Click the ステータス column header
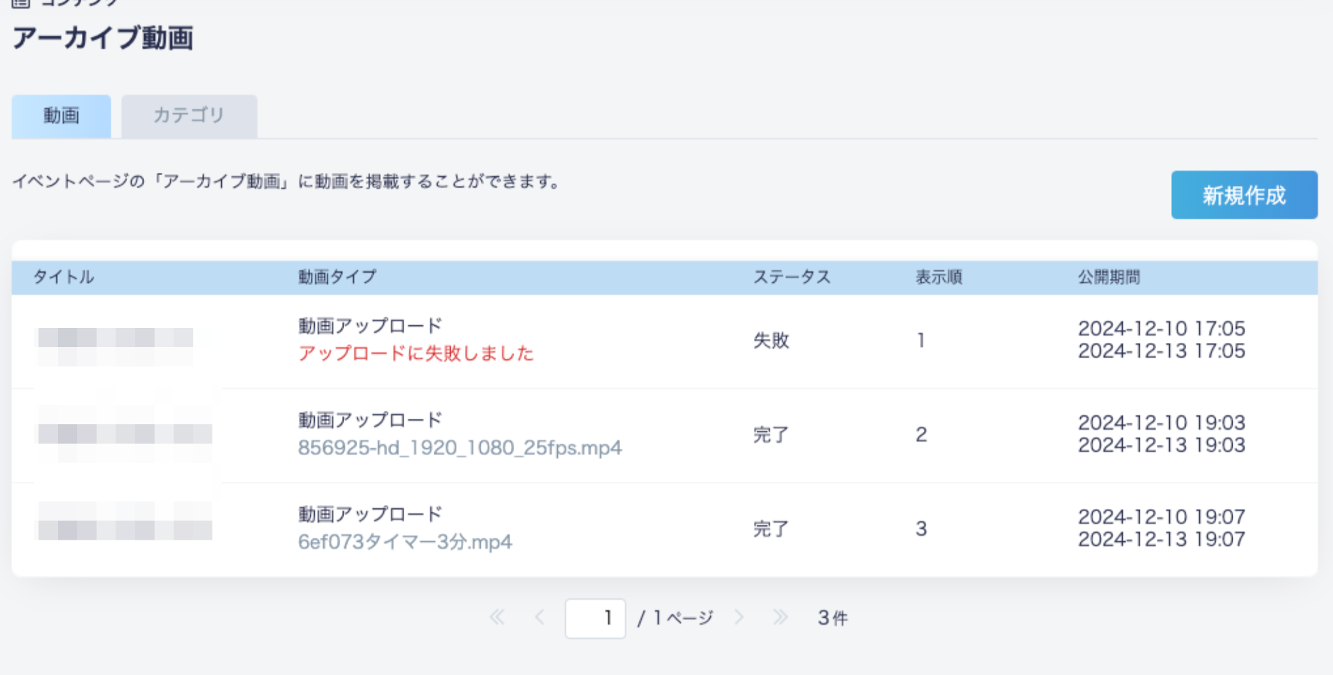Viewport: 1333px width, 675px height. (792, 277)
